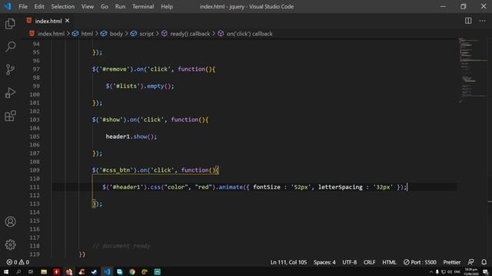The height and width of the screenshot is (276, 492).
Task: Click line number 111 in gutter
Action: (x=35, y=187)
